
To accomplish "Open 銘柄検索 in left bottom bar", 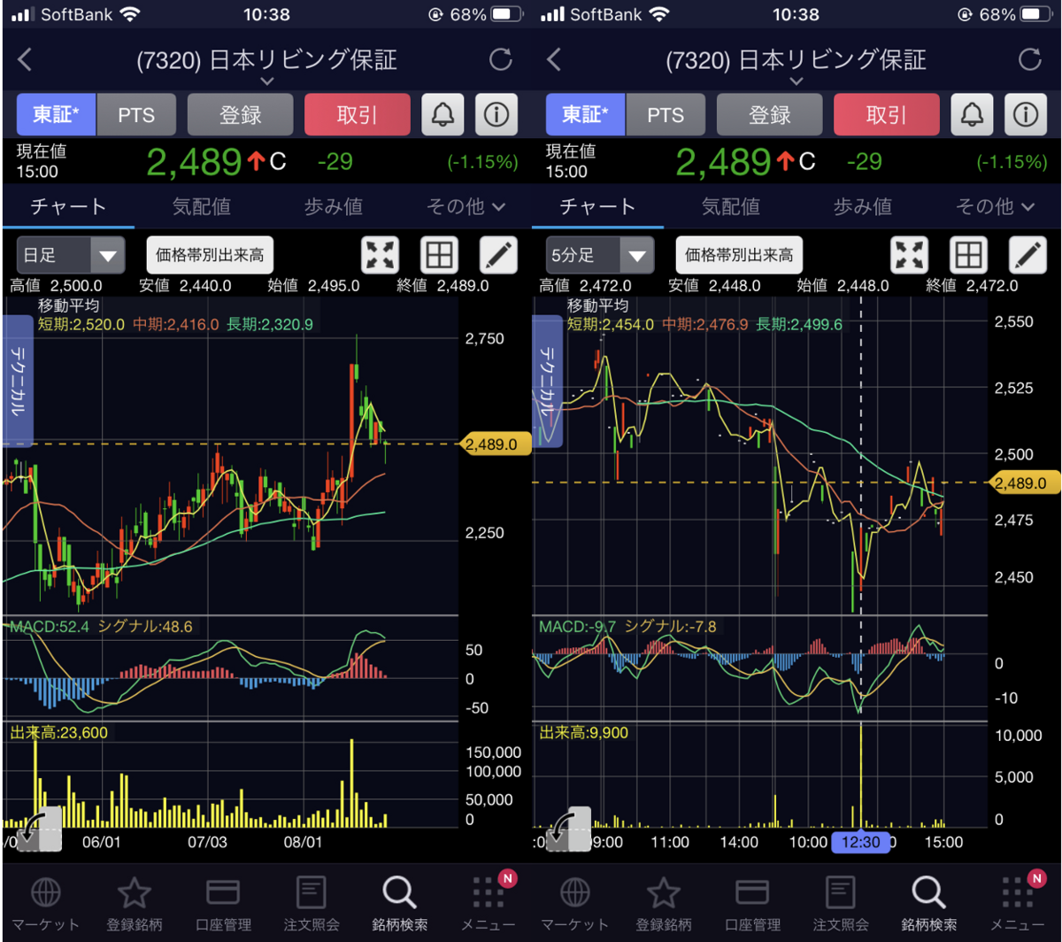I will pos(400,904).
